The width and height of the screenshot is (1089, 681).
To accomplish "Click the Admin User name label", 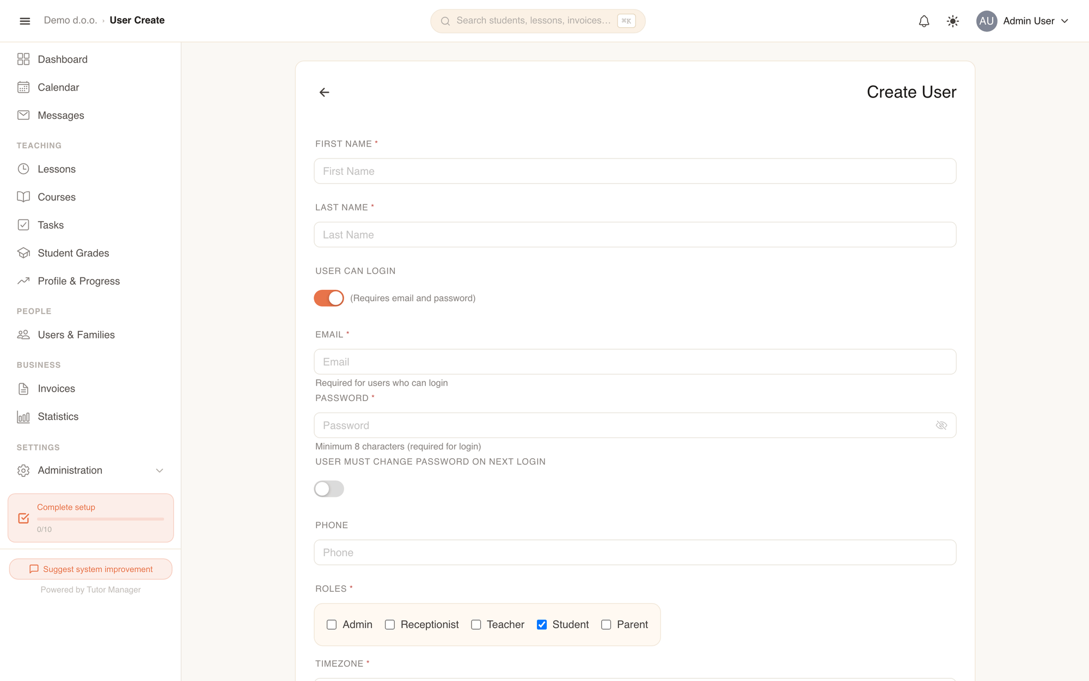I will (x=1029, y=21).
